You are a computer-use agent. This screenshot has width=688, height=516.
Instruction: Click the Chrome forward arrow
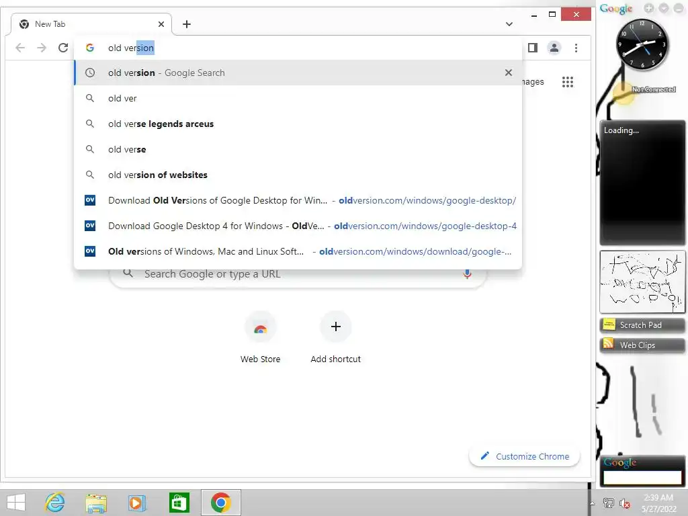tap(42, 48)
